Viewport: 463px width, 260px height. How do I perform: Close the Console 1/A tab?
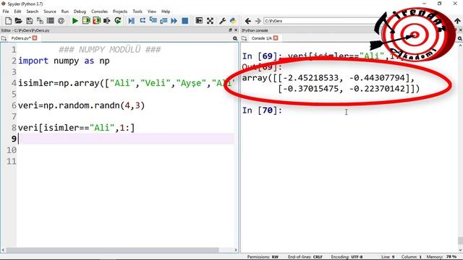tap(276, 38)
